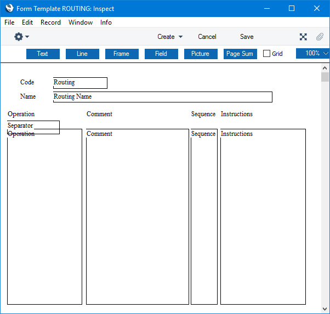Select the Line tool button
330x314 pixels.
point(82,54)
